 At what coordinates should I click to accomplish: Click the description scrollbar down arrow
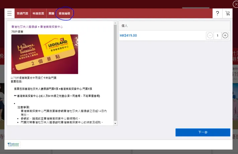[115, 124]
